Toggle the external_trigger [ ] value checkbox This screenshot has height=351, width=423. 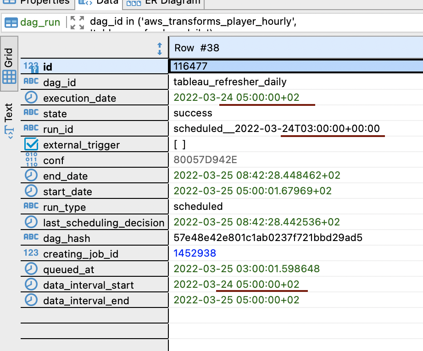click(180, 144)
